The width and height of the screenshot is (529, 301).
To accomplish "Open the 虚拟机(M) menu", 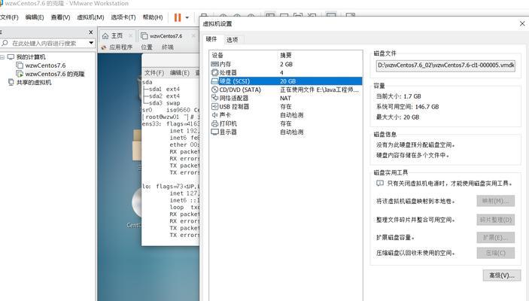I will pos(90,17).
